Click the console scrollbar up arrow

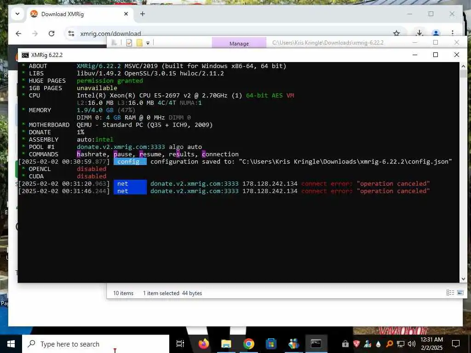(x=463, y=66)
